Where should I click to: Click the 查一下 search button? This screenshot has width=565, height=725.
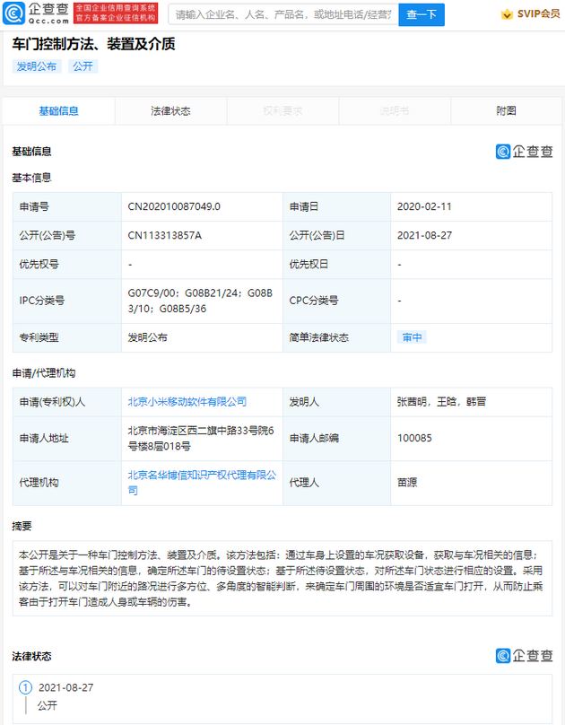(x=422, y=14)
